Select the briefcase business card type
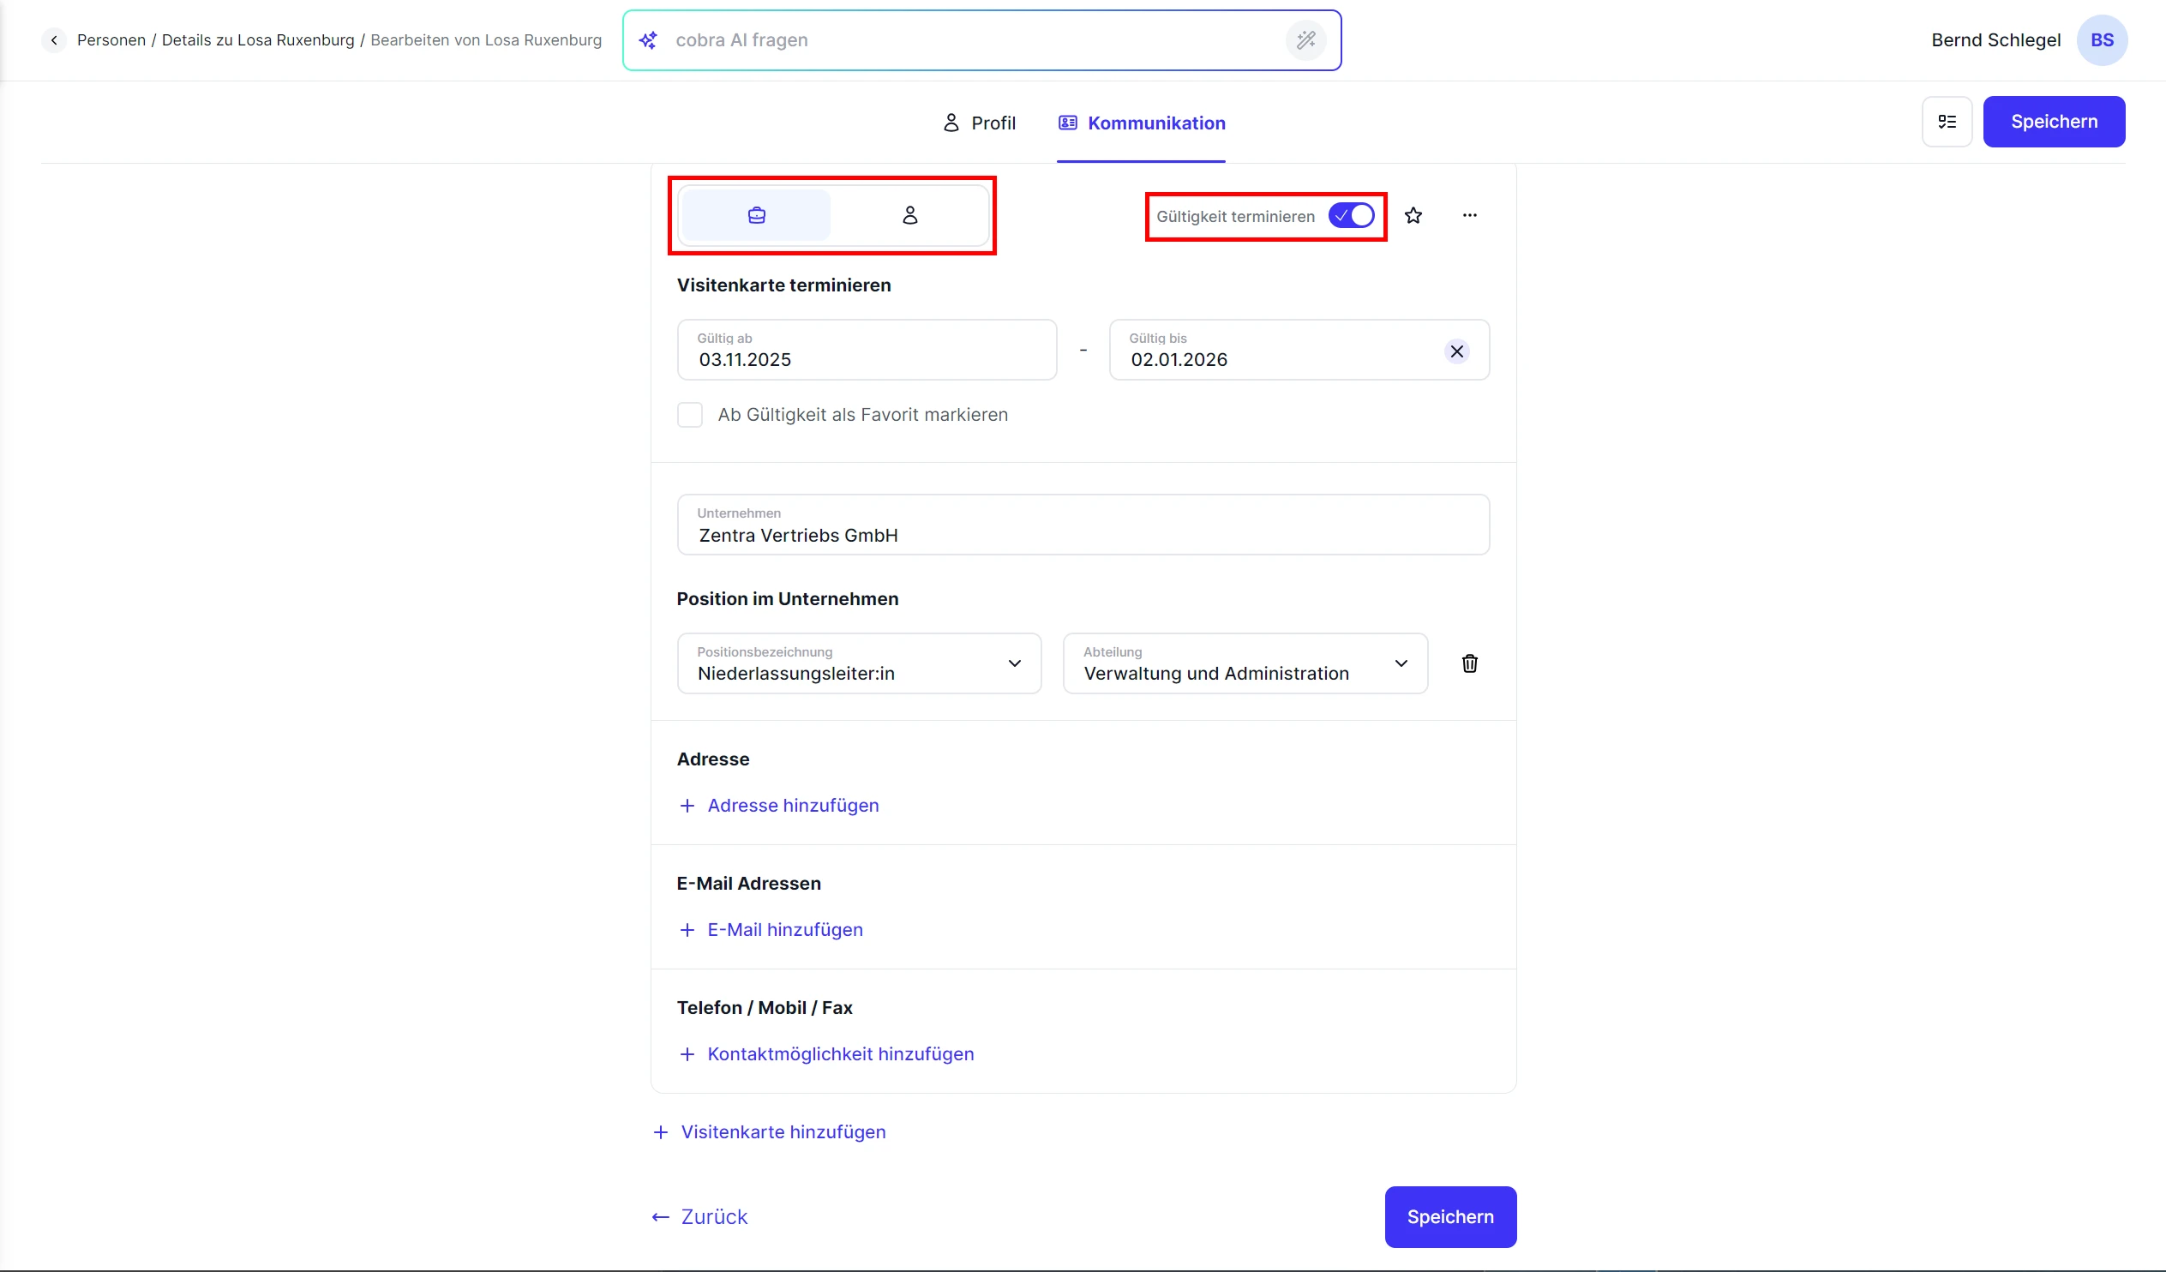The image size is (2166, 1272). pyautogui.click(x=755, y=215)
